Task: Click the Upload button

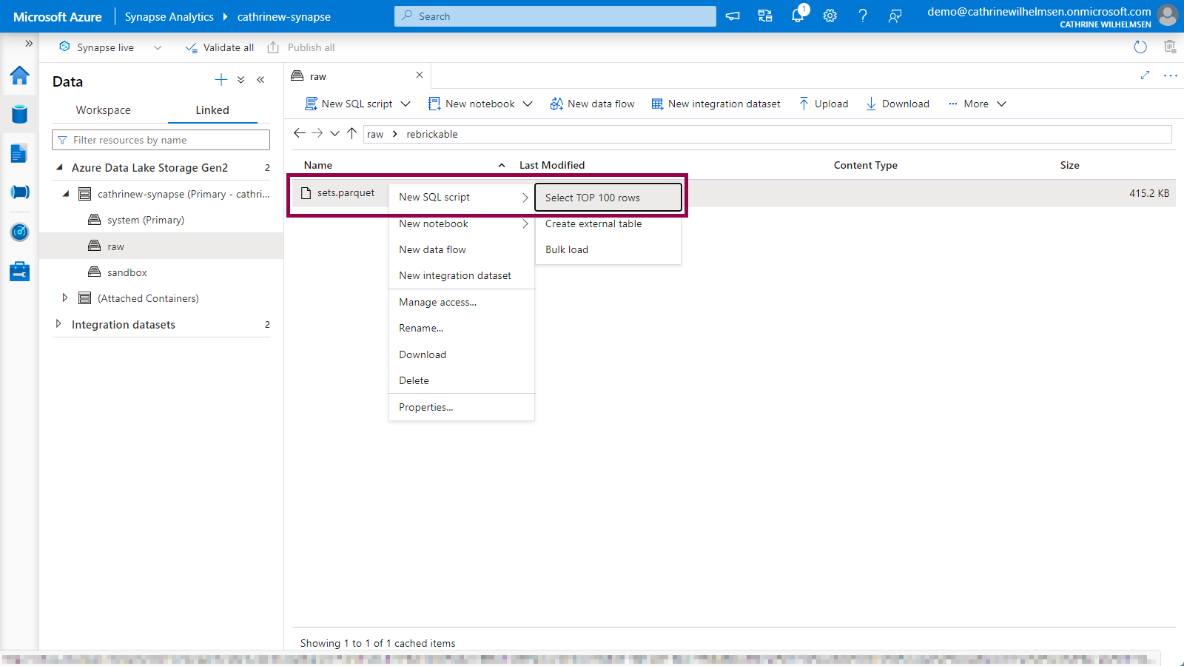Action: tap(824, 104)
